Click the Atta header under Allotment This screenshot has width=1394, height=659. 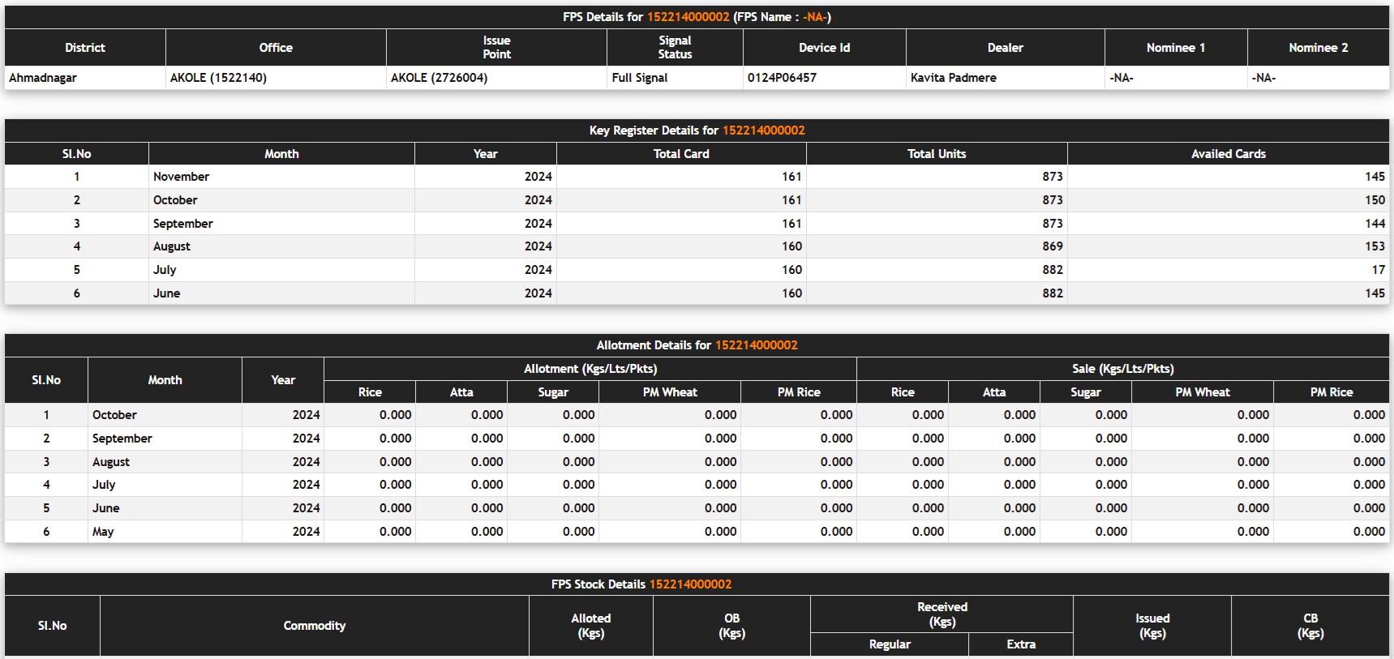[x=461, y=392]
